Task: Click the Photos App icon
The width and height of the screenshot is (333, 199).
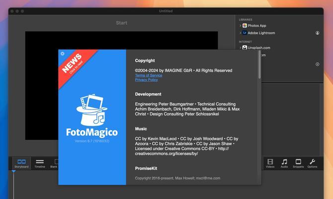Action: [245, 25]
